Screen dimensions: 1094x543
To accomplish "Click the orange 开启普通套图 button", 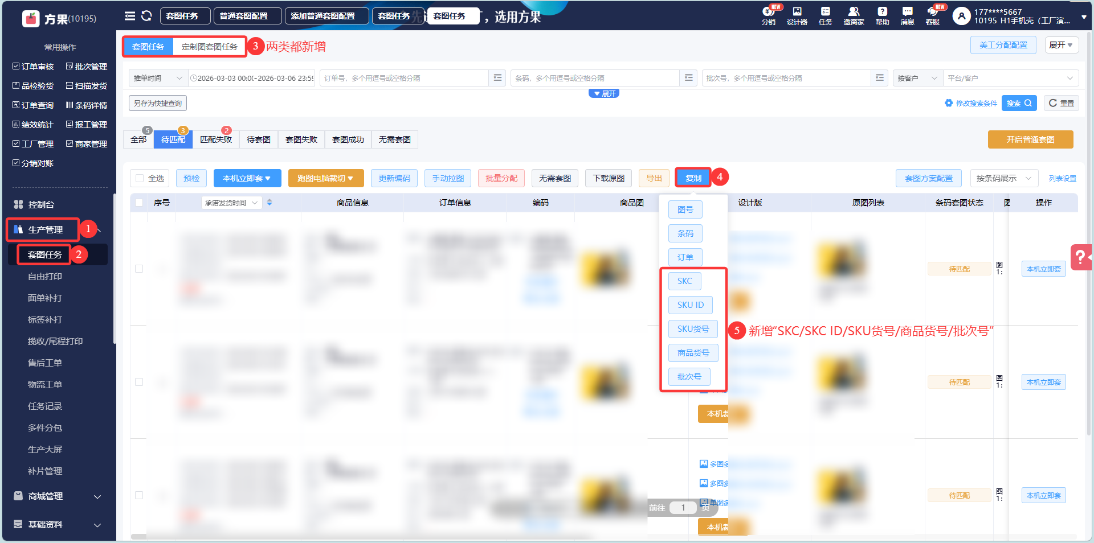I will (x=1030, y=139).
